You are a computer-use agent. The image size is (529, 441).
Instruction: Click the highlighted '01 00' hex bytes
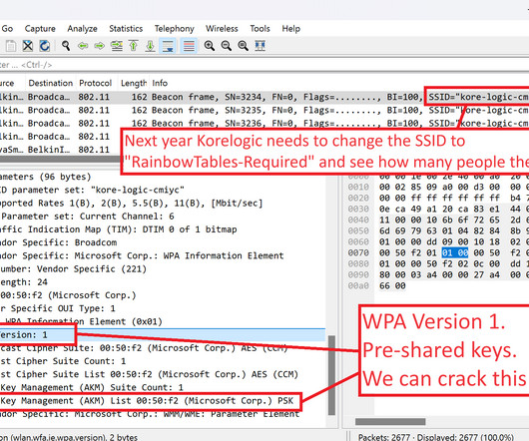tap(455, 252)
